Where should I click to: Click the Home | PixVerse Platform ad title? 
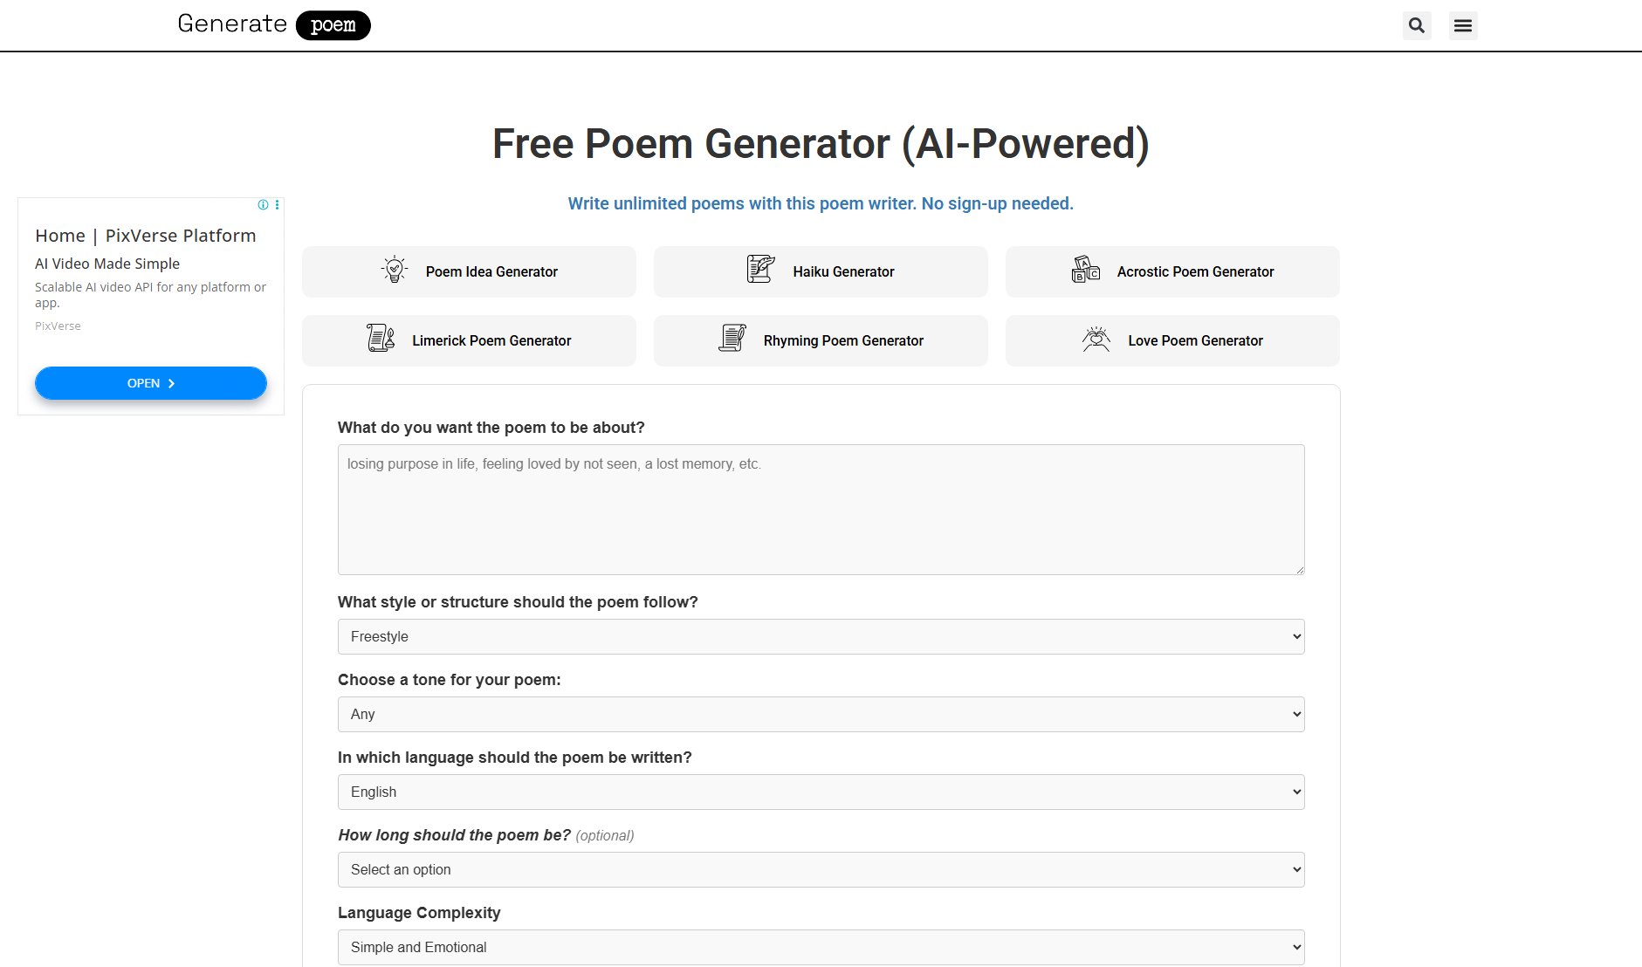[x=146, y=236]
